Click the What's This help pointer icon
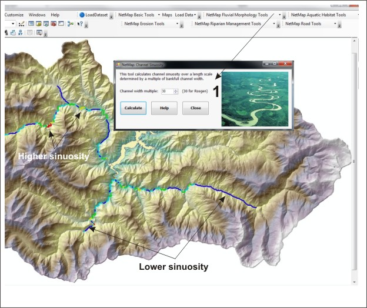Image resolution: width=367 pixels, height=308 pixels. pyautogui.click(x=79, y=24)
